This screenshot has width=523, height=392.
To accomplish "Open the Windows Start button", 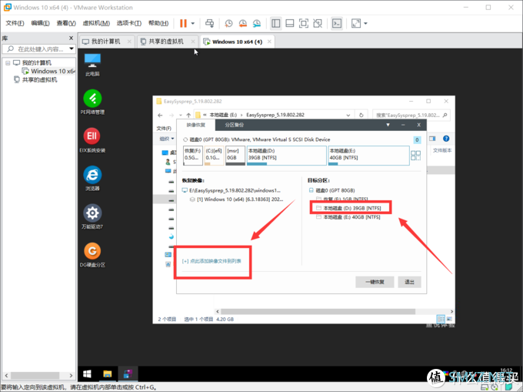I will (x=87, y=374).
